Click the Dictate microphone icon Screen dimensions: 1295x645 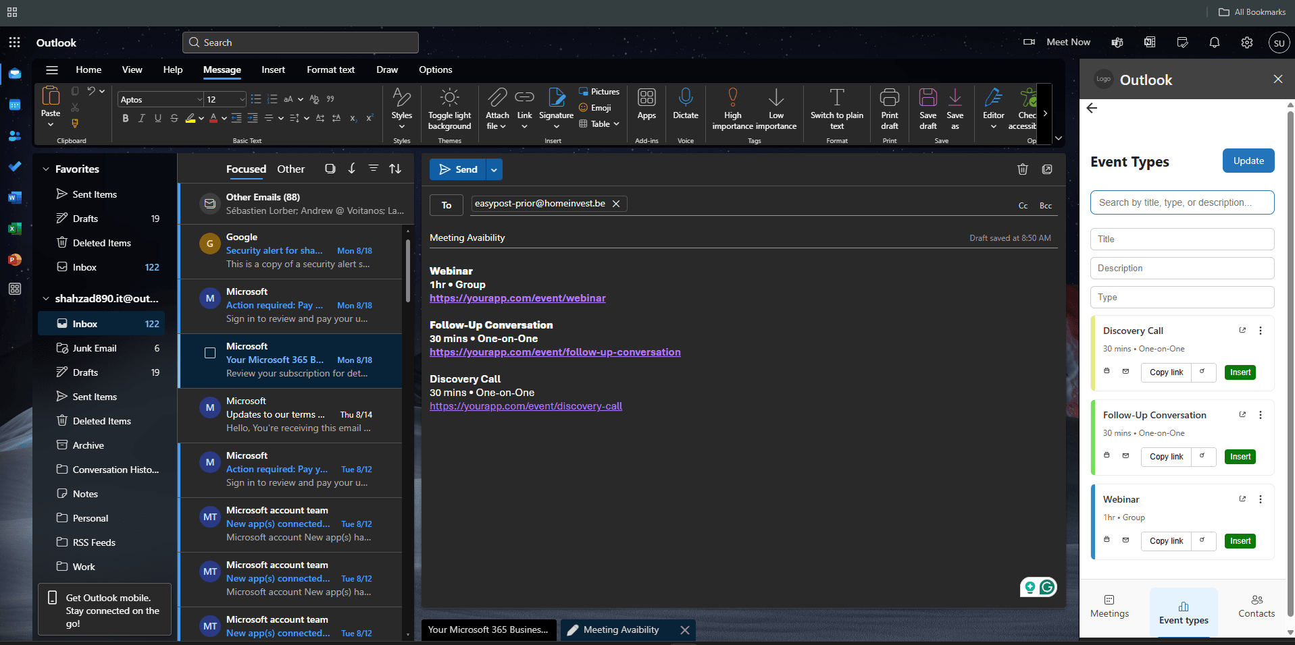686,98
